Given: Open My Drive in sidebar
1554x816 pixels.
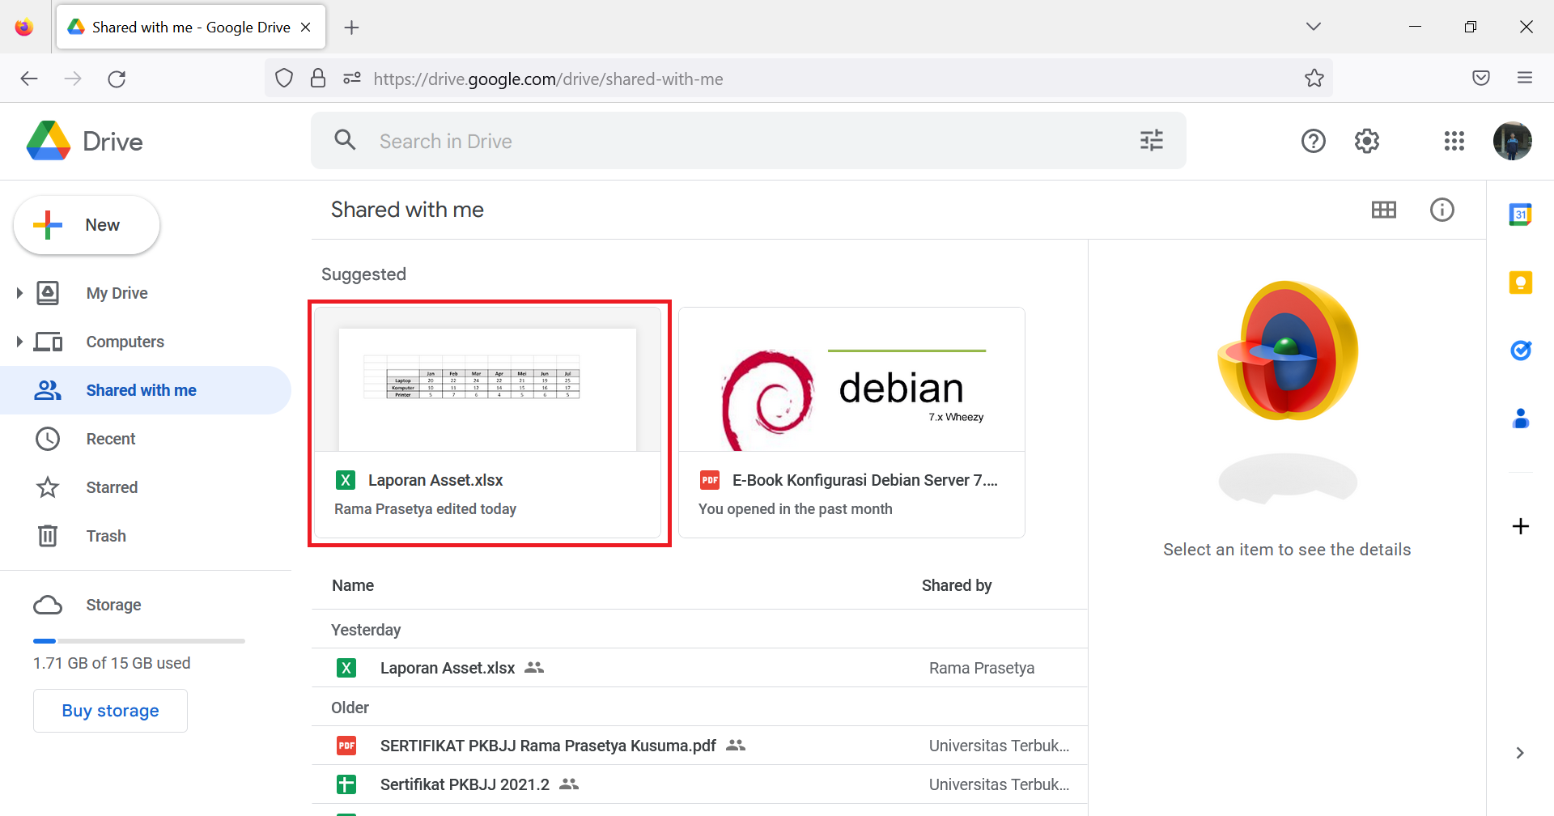Looking at the screenshot, I should 117,293.
